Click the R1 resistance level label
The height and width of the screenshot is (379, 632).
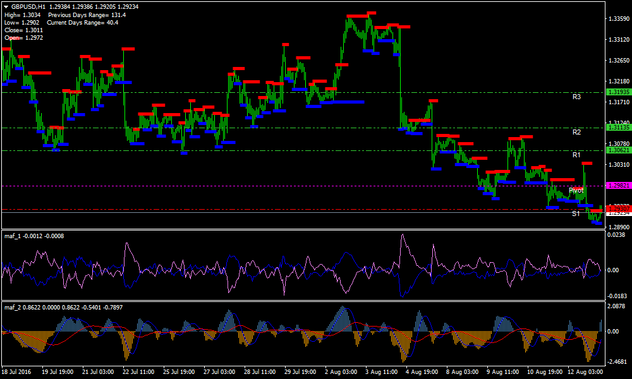tap(576, 155)
